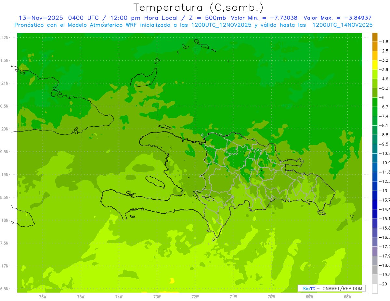Click the '75W' longitude label
This screenshot has height=301, width=390.
[x=81, y=297]
